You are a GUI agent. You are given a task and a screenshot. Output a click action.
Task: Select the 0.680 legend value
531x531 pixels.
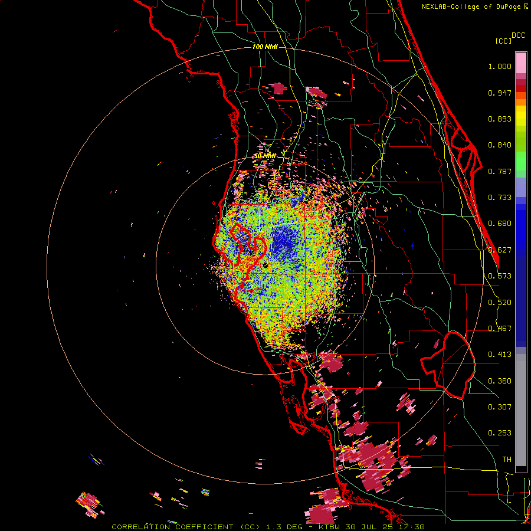[x=500, y=224]
